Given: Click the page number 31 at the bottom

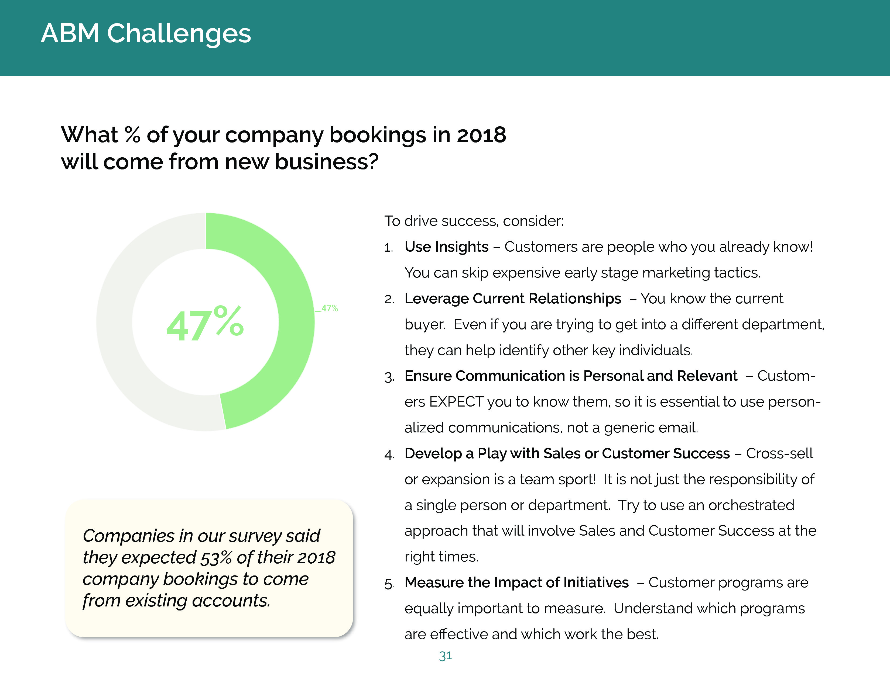Looking at the screenshot, I should (x=445, y=656).
